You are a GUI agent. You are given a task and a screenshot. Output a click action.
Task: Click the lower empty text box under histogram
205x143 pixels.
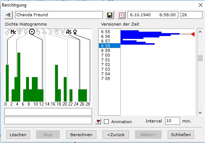(x=48, y=121)
